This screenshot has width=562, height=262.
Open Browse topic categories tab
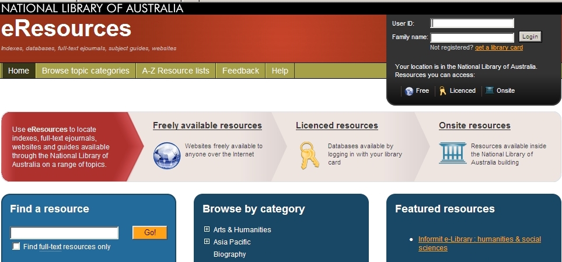[x=86, y=71]
